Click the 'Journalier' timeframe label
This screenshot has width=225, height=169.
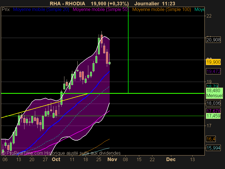coord(147,3)
